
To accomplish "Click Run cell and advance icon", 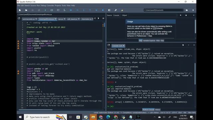I will tap(58, 10).
